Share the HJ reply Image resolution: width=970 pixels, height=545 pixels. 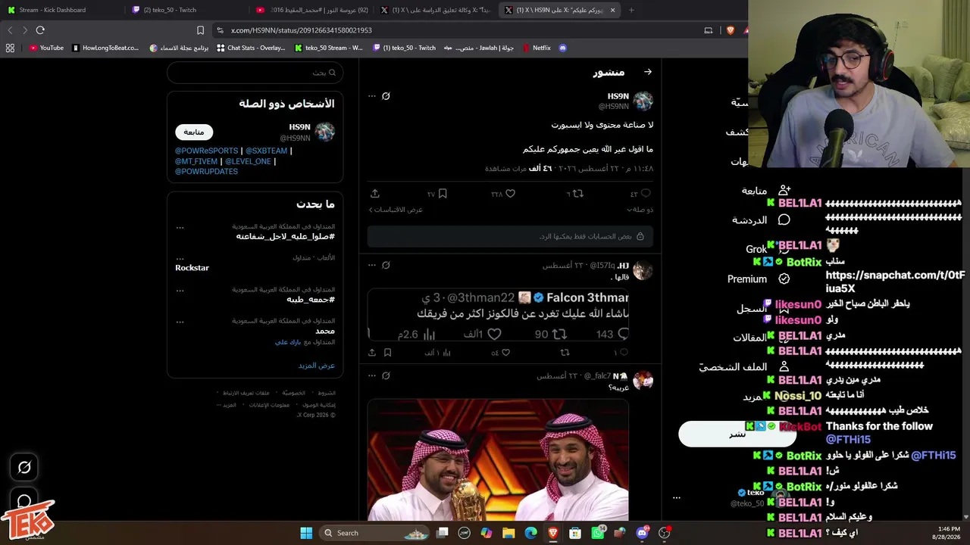tap(372, 352)
